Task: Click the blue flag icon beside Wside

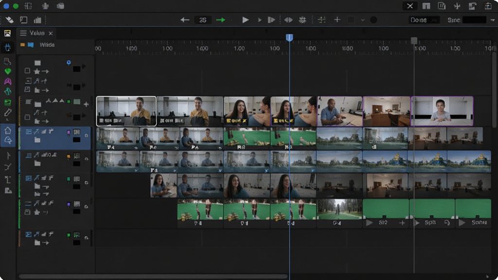Action: (x=31, y=45)
